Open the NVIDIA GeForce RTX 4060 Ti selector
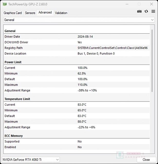The height and width of the screenshot is (164, 158). pyautogui.click(x=31, y=160)
